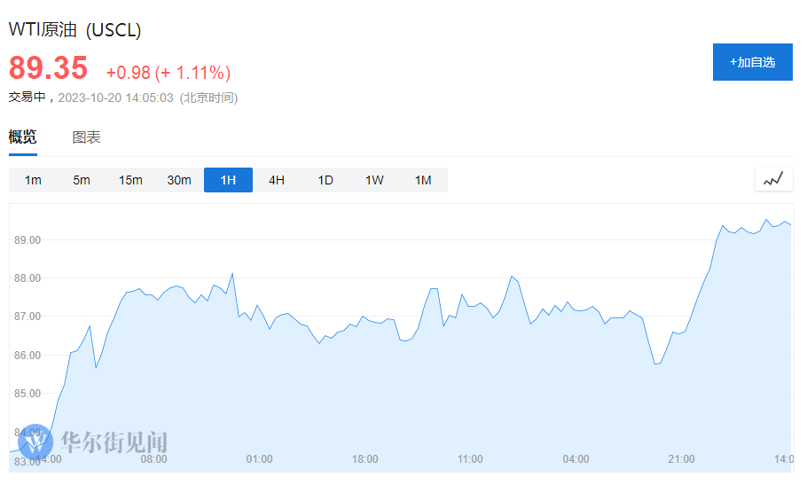Click the 08:00 time axis label

[x=153, y=459]
